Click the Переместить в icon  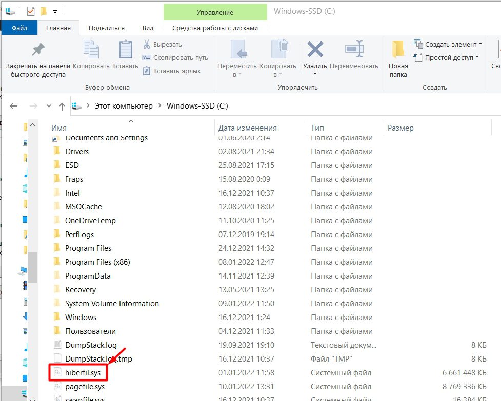point(238,50)
